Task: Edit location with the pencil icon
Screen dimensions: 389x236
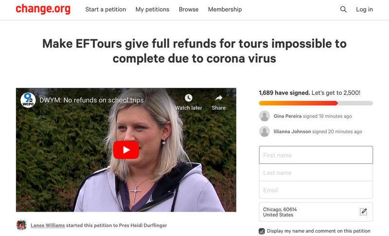Action: (x=363, y=212)
